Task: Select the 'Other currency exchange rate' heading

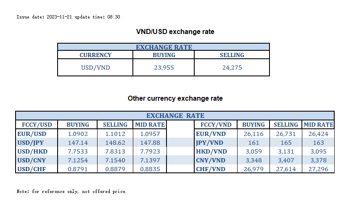Action: pyautogui.click(x=175, y=99)
